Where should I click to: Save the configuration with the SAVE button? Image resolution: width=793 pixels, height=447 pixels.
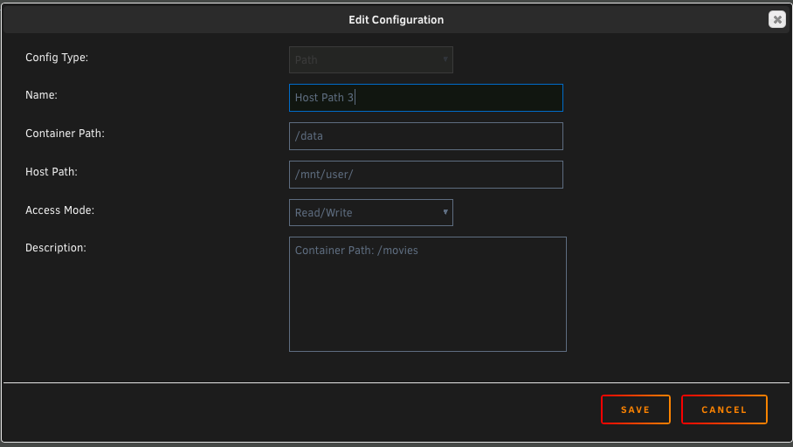point(635,409)
